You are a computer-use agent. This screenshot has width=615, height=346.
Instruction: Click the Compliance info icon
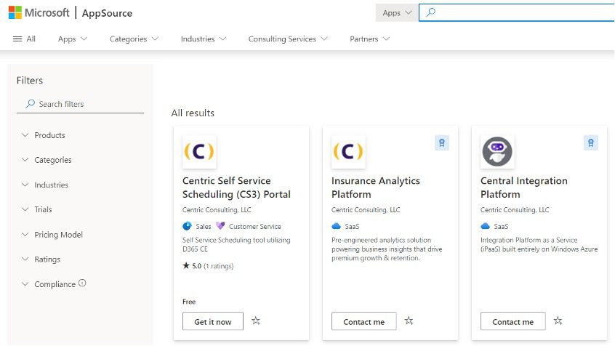pyautogui.click(x=82, y=283)
